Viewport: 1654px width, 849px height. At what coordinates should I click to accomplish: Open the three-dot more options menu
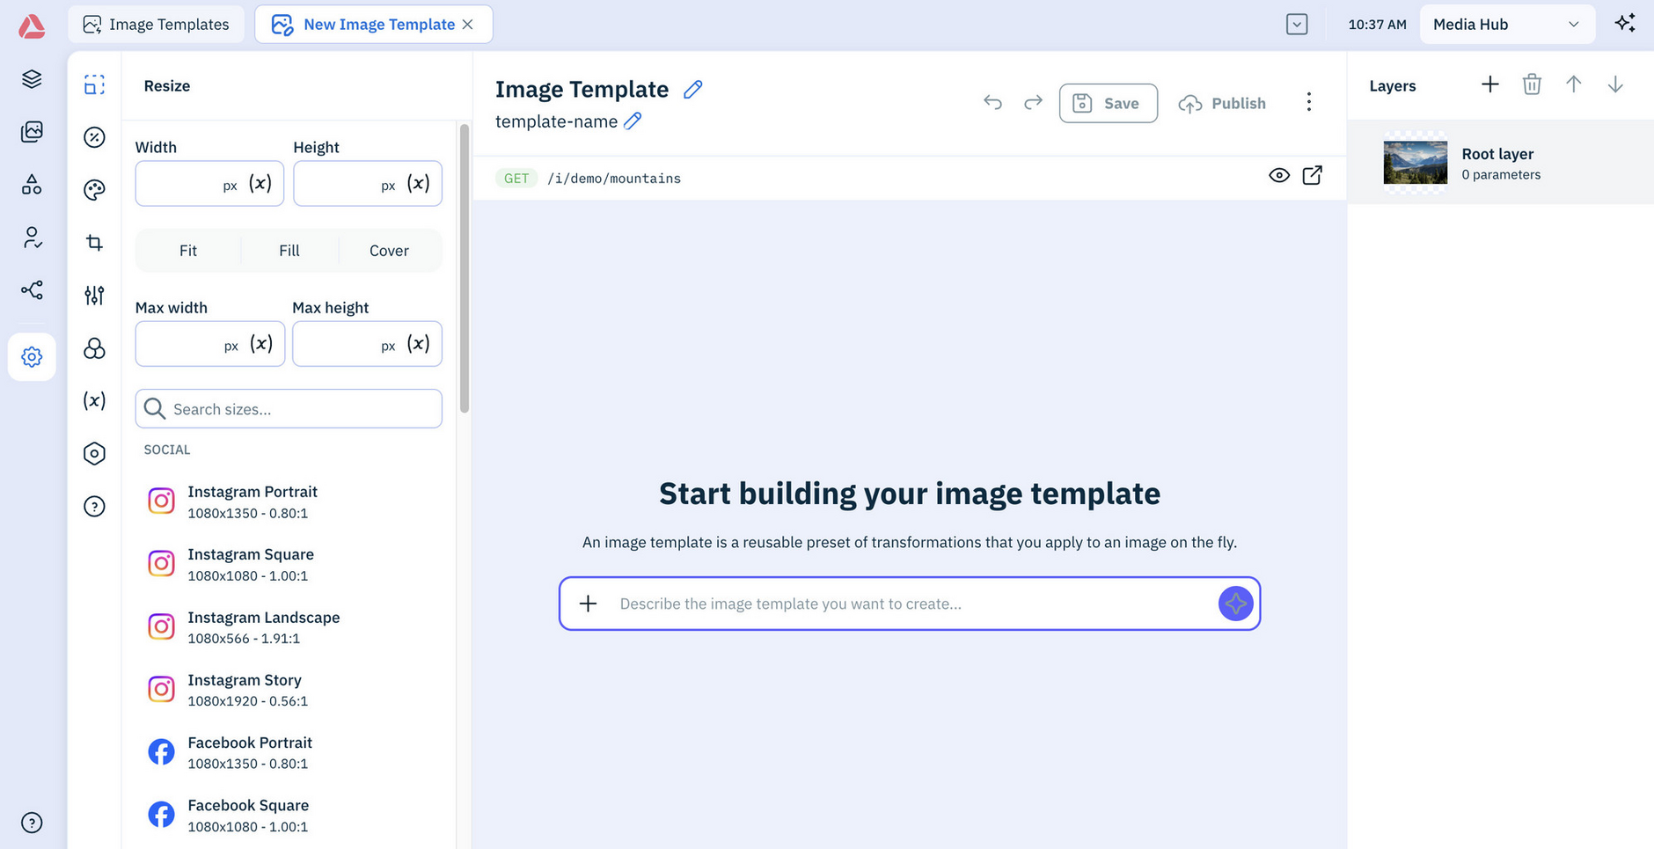(x=1309, y=102)
